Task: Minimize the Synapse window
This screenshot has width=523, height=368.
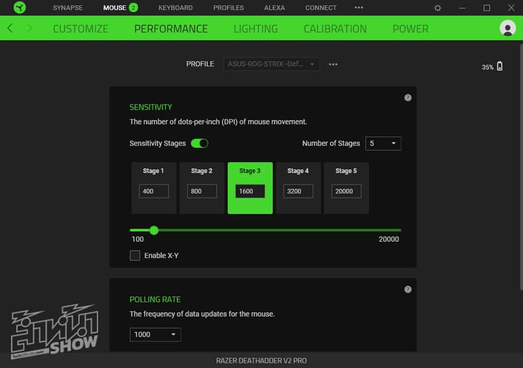Action: [x=462, y=8]
